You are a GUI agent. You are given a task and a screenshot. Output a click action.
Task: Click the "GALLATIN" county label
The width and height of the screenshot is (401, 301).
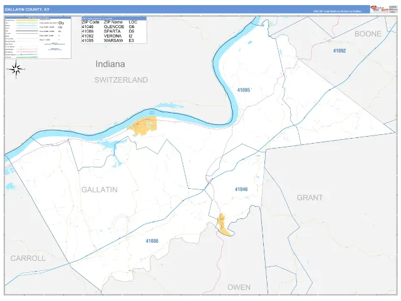point(100,189)
